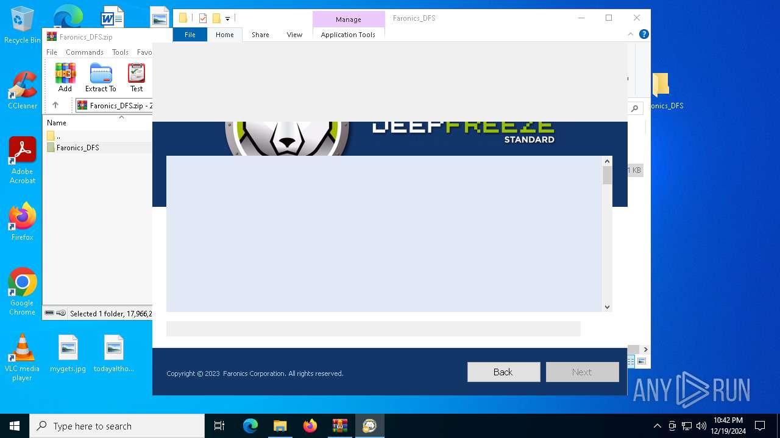This screenshot has height=438, width=780.
Task: Click the Manage contextual tab
Action: pos(349,19)
